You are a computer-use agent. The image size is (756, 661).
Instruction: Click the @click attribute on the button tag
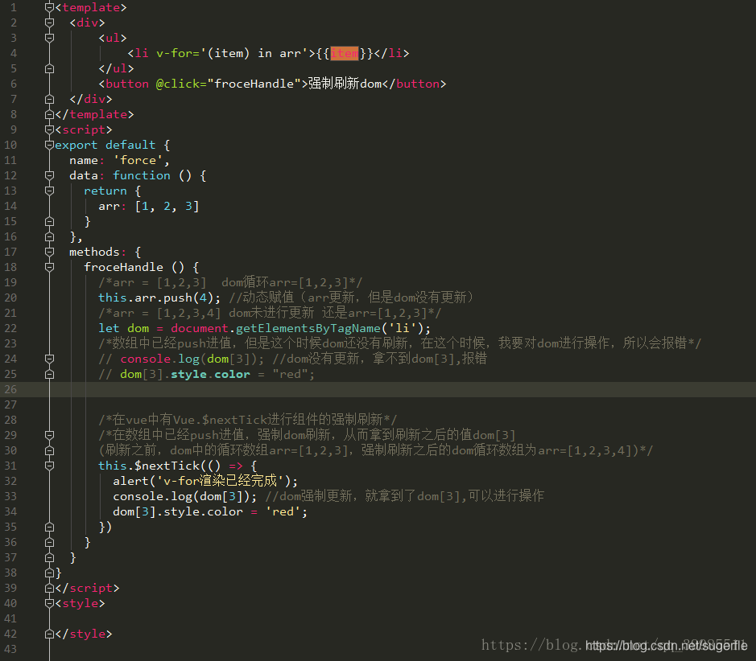(178, 84)
